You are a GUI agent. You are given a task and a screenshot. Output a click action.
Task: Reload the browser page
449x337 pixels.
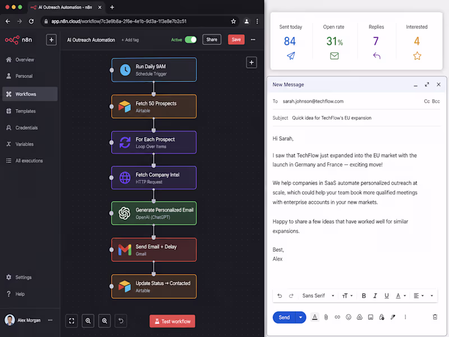pos(31,21)
